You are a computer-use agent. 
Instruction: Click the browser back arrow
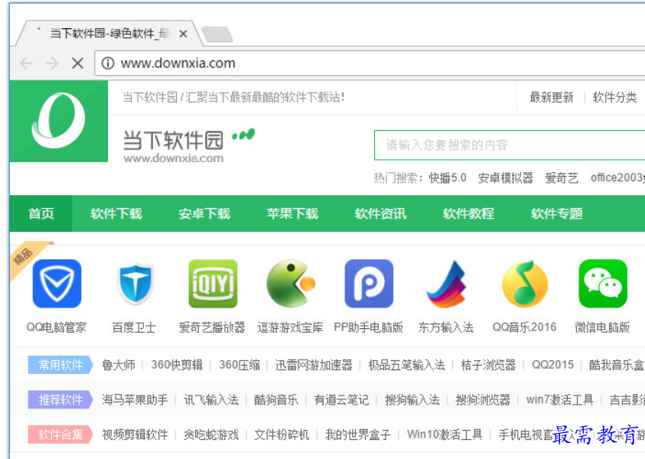[x=26, y=63]
